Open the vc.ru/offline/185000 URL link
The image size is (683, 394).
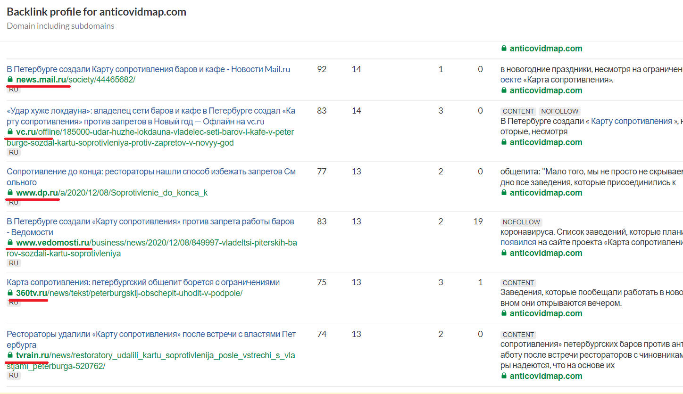pyautogui.click(x=150, y=137)
